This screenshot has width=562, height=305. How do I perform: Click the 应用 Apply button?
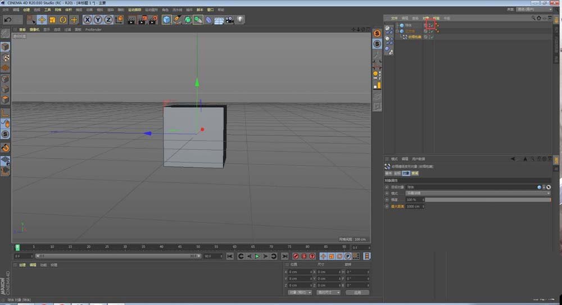click(x=357, y=292)
